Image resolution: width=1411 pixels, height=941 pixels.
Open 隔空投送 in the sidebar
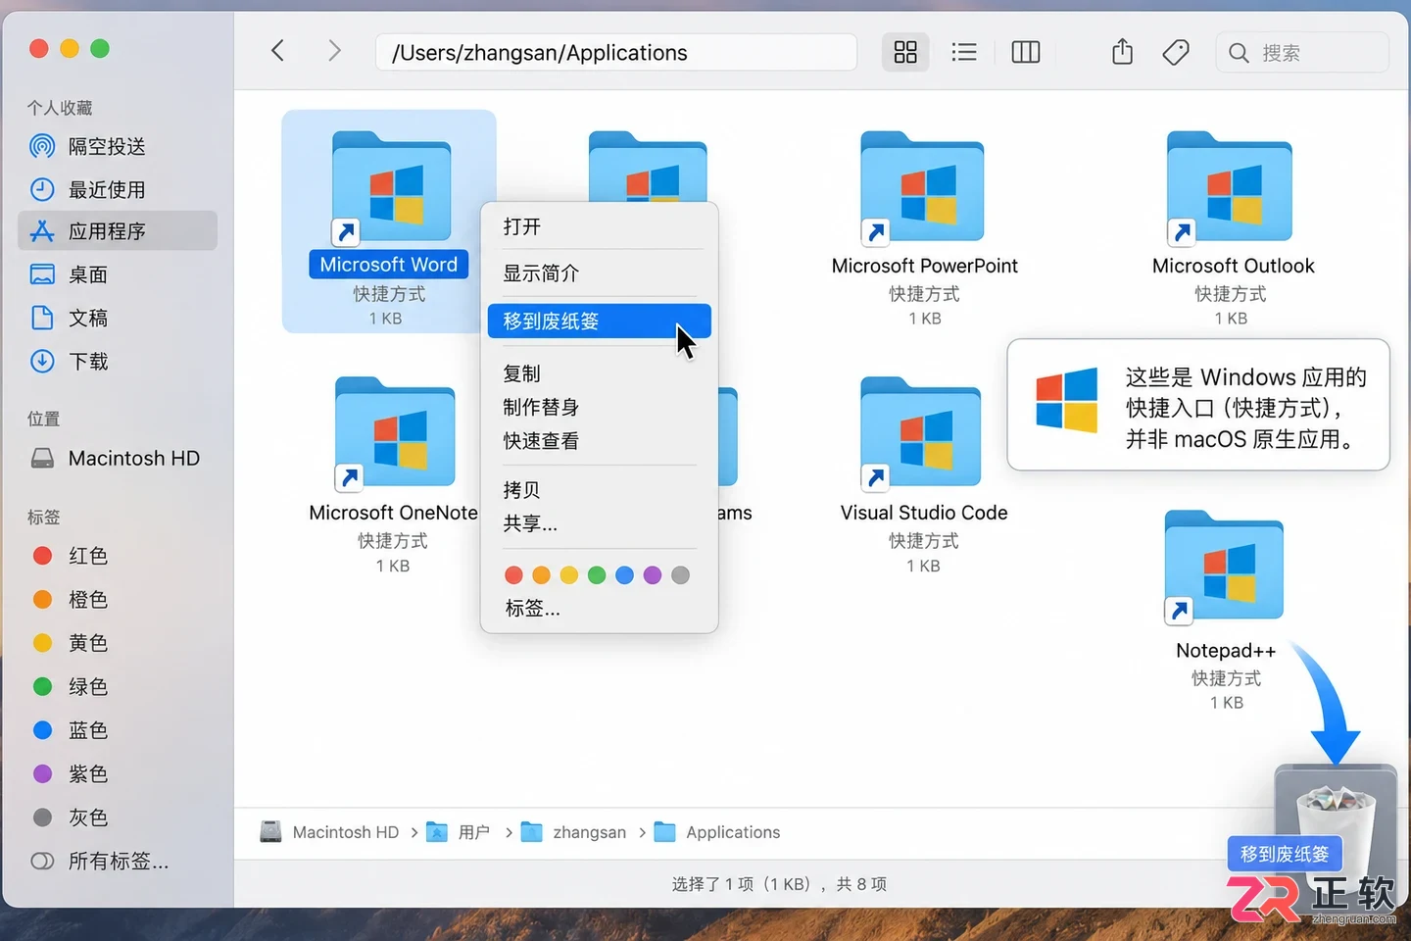point(118,147)
